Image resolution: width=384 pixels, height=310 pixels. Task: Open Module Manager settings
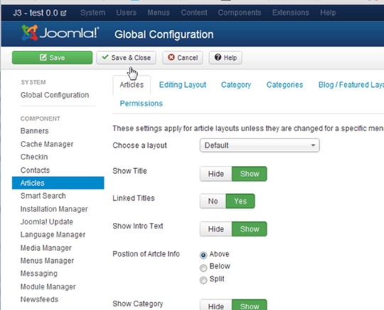[x=48, y=286]
